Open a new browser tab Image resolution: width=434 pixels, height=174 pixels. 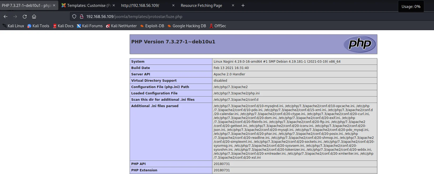(x=243, y=6)
